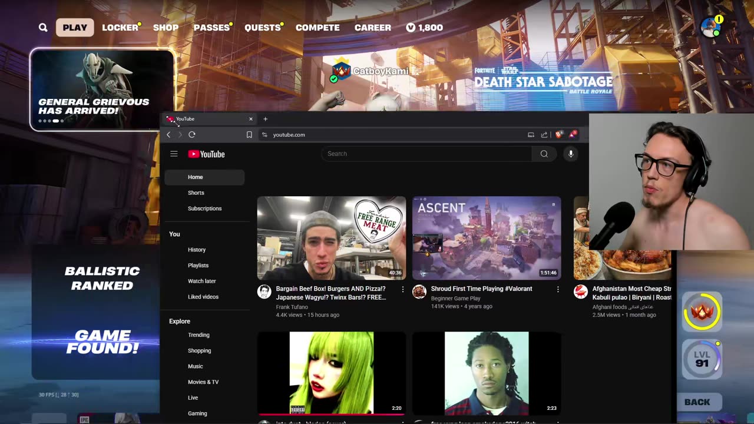Start voice search with the microphone

(570, 154)
